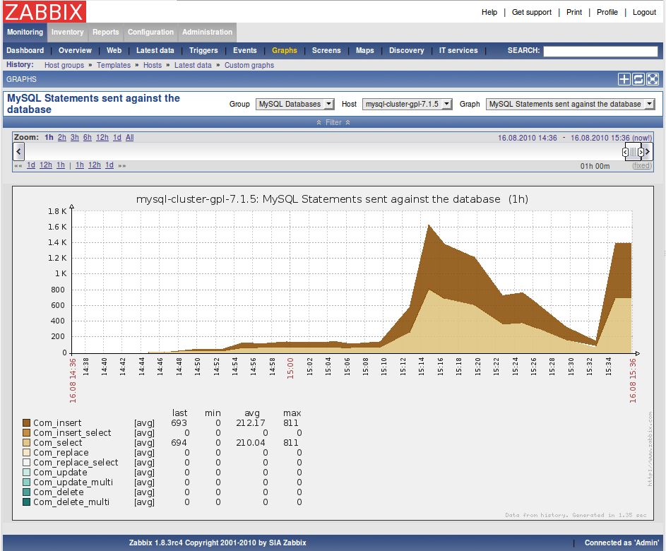Viewport: 666px width, 551px height.
Task: Click the (fixed) link near the time period
Action: (x=641, y=165)
